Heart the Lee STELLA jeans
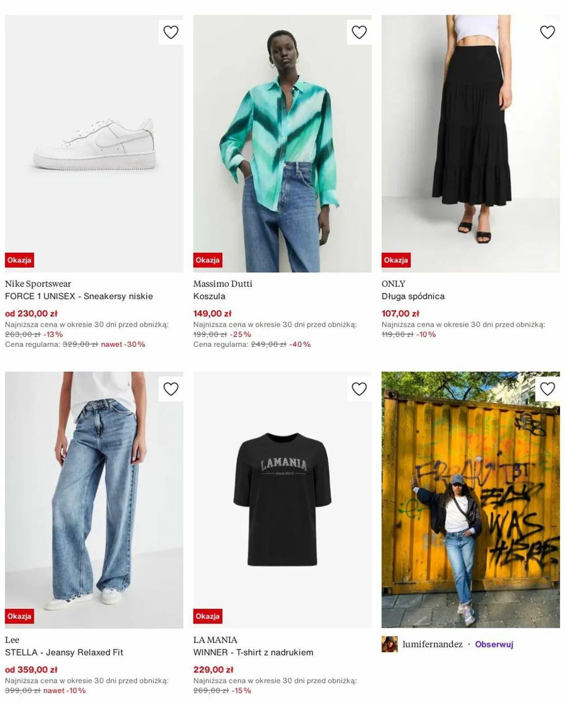 tap(171, 389)
